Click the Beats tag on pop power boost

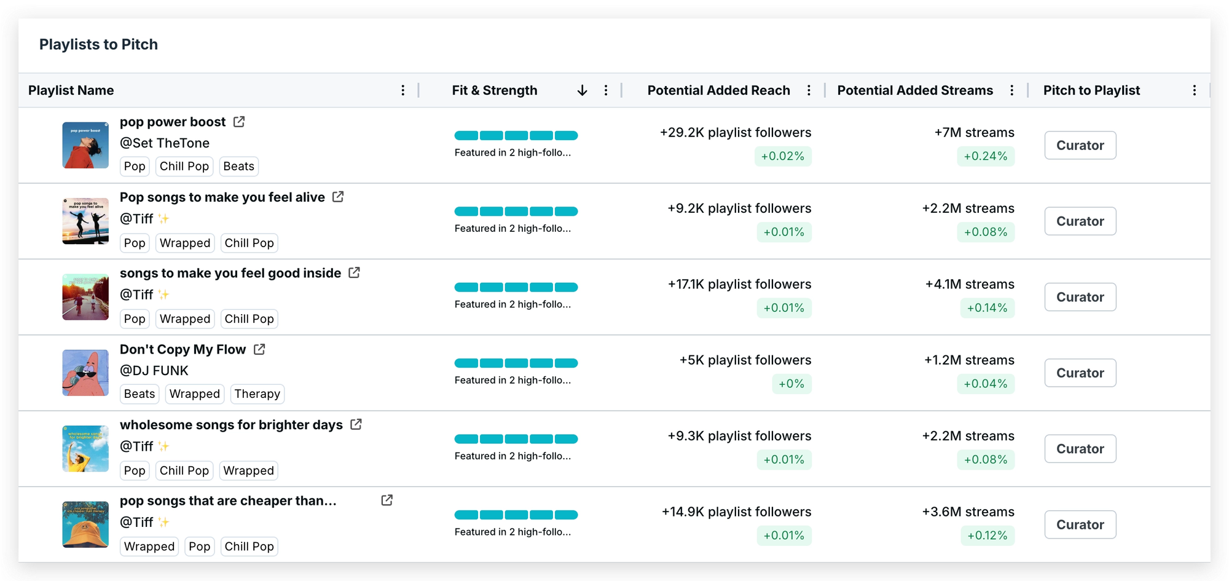point(238,167)
